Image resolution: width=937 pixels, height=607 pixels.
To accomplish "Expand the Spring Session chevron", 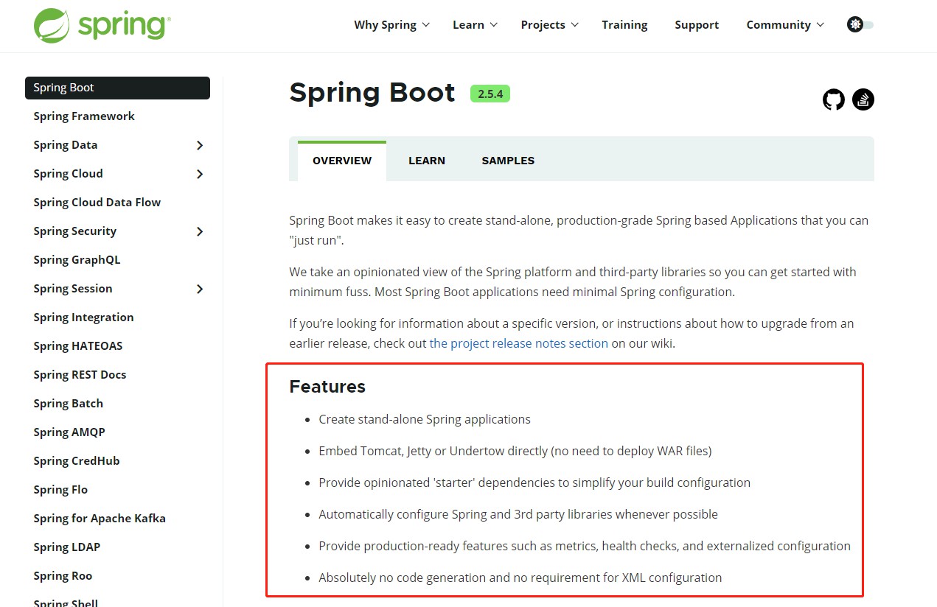I will tap(200, 289).
